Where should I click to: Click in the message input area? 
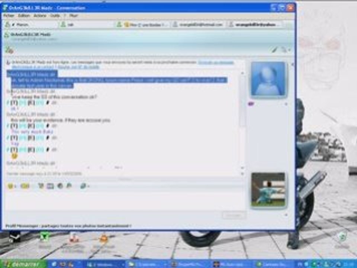pyautogui.click(x=124, y=201)
